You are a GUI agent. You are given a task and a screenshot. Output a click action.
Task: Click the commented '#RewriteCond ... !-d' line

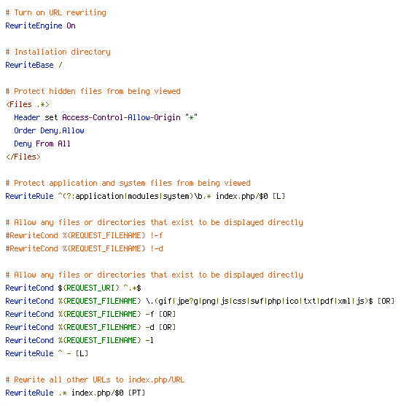click(84, 248)
